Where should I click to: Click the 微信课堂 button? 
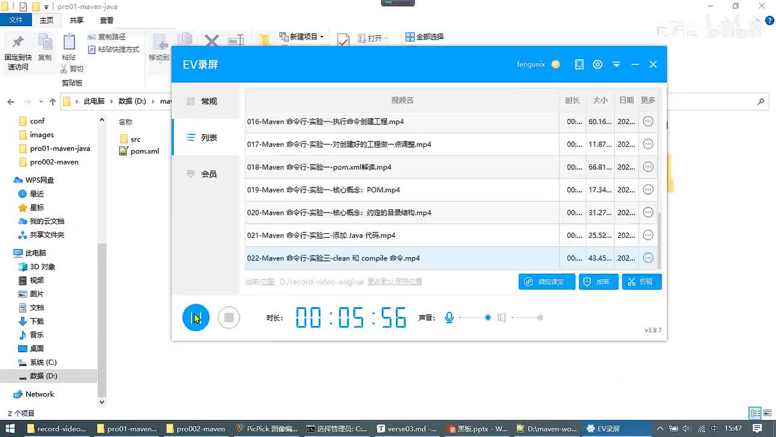click(x=547, y=282)
